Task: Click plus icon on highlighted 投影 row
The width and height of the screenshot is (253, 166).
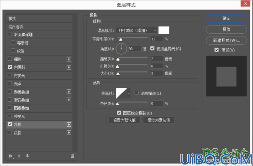Action: [69, 124]
